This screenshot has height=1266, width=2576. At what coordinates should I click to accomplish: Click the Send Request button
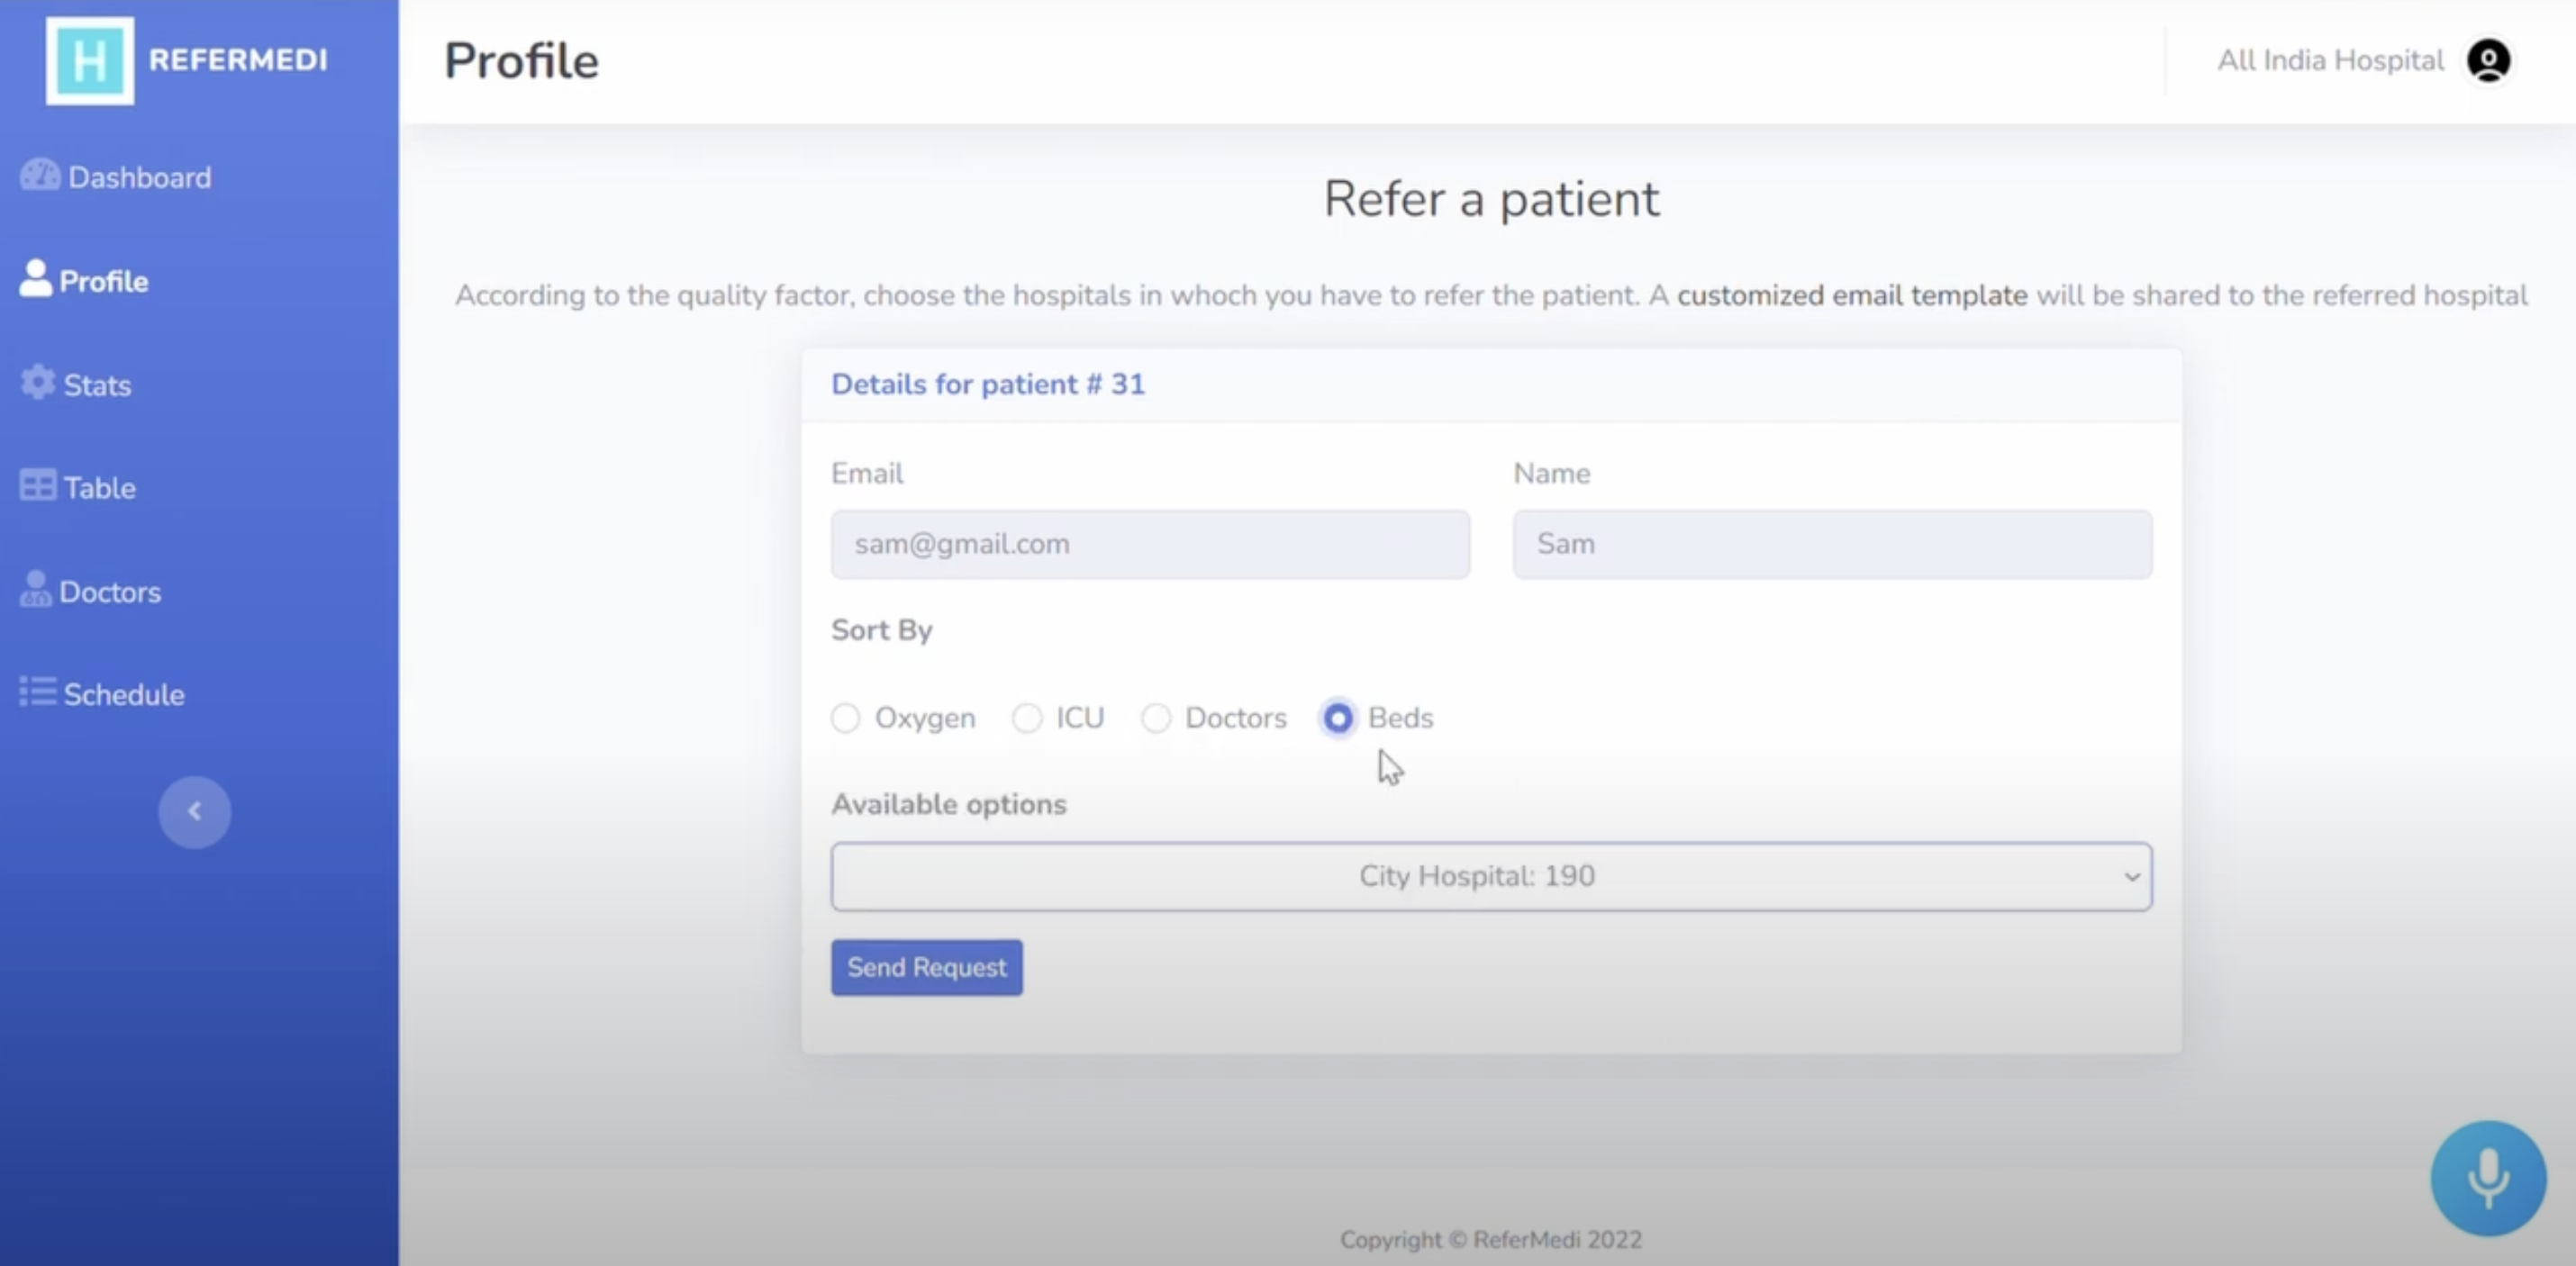pyautogui.click(x=926, y=967)
